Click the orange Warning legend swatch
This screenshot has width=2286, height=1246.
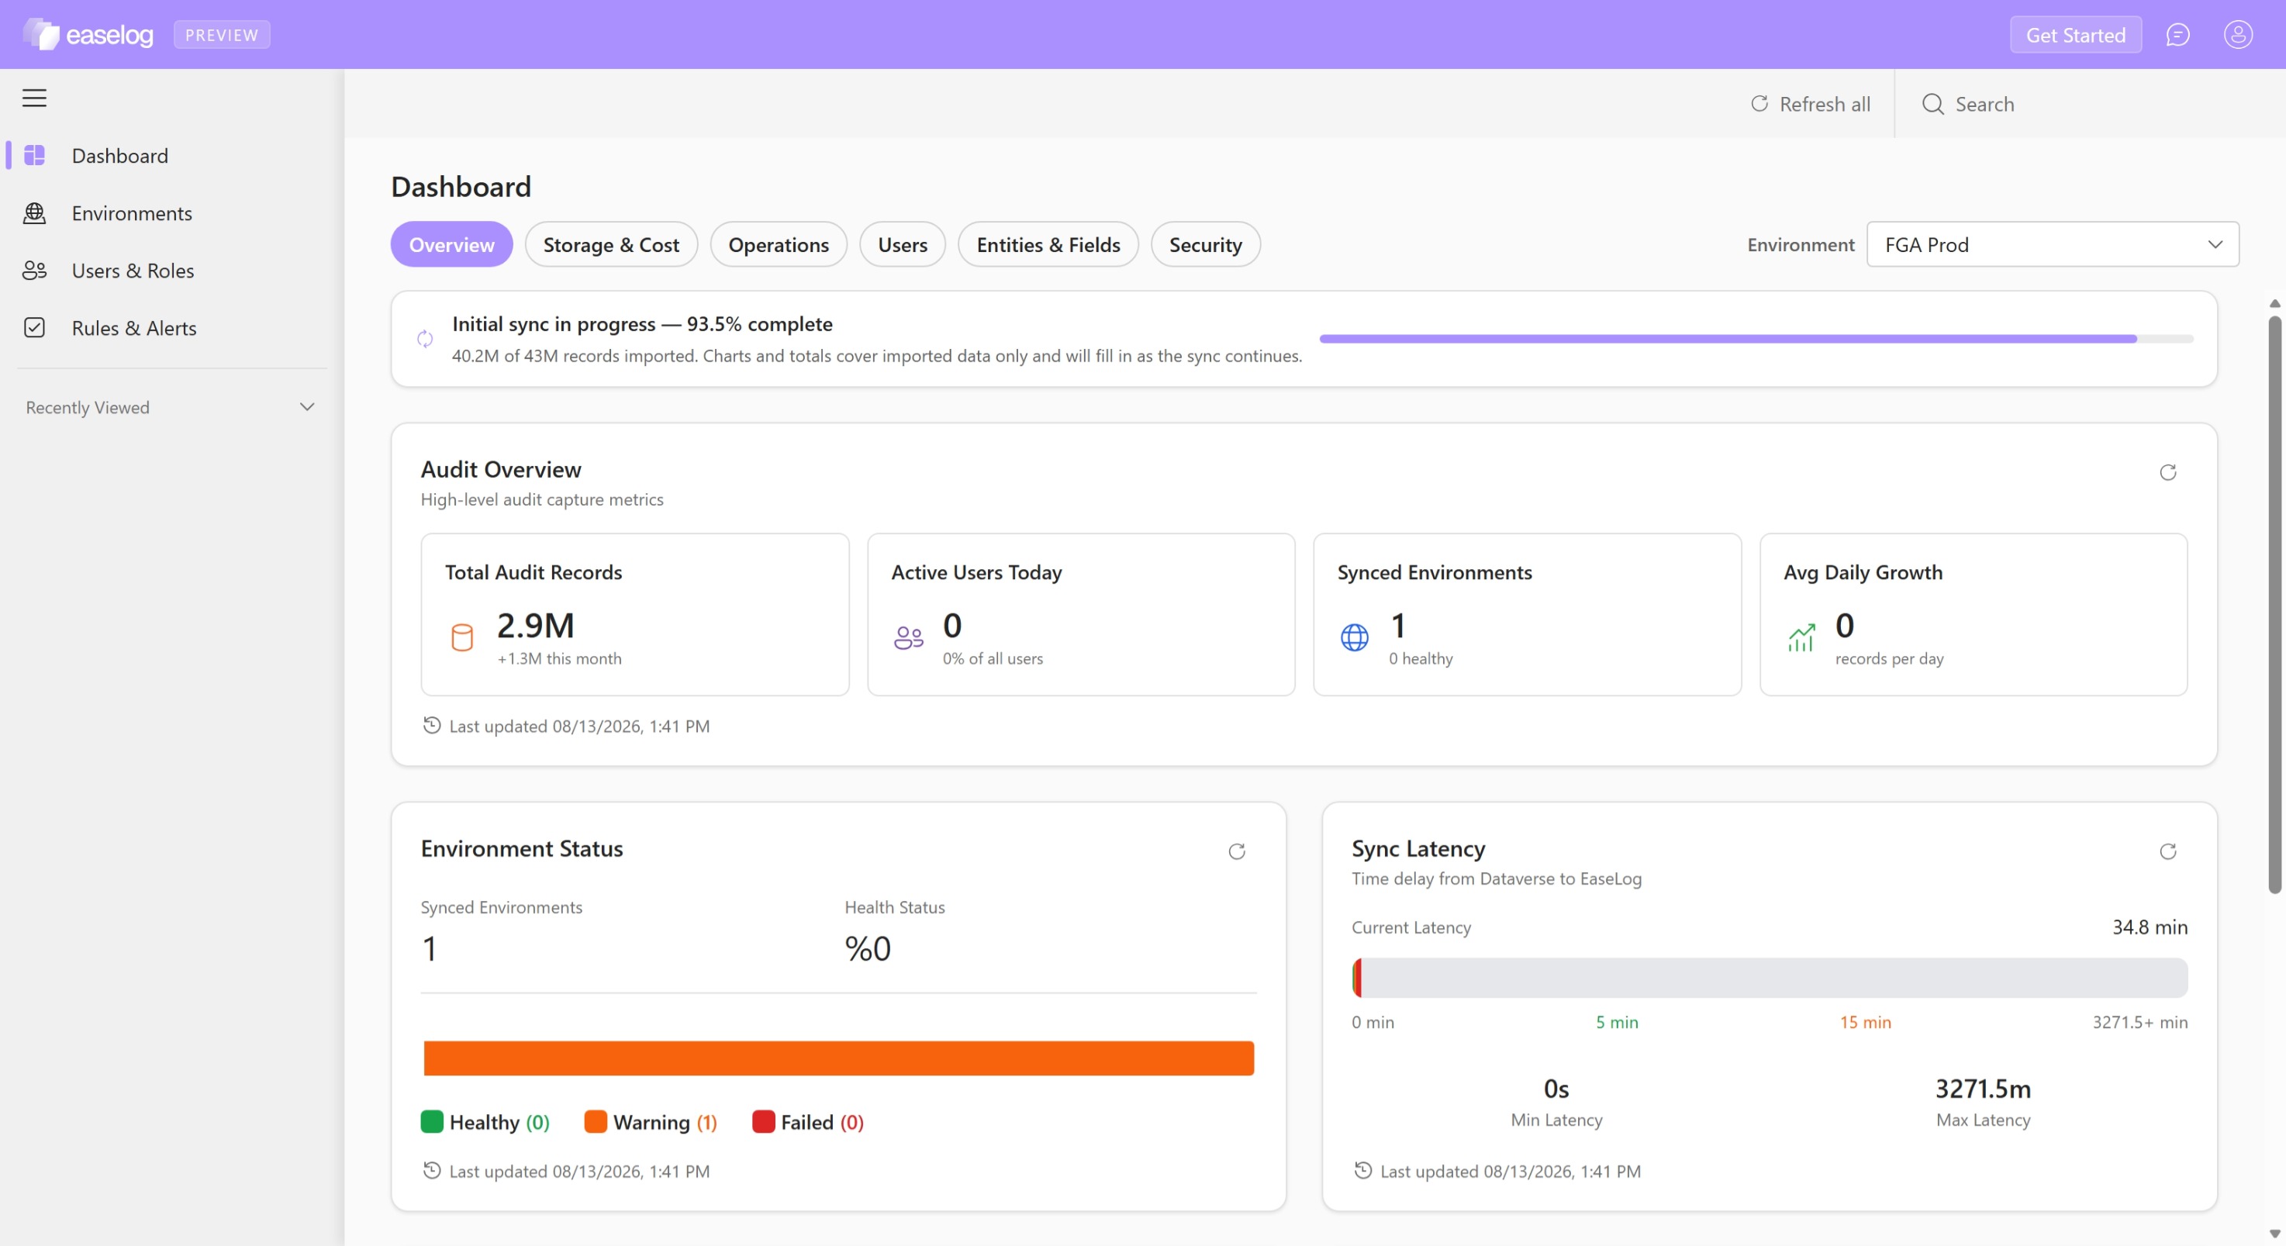[596, 1122]
